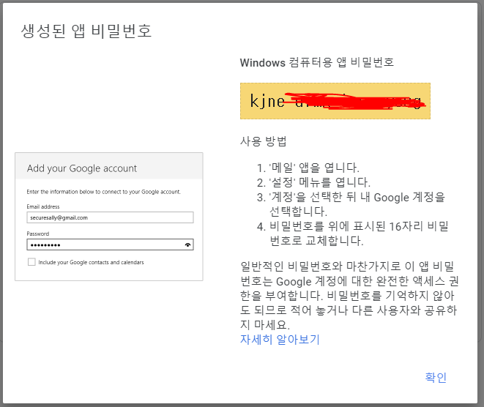This screenshot has width=484, height=407.
Task: Select the generated app password box
Action: [x=335, y=101]
